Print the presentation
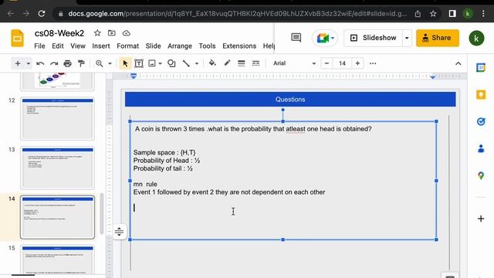Viewport: 494px width, 278px height. (67, 63)
